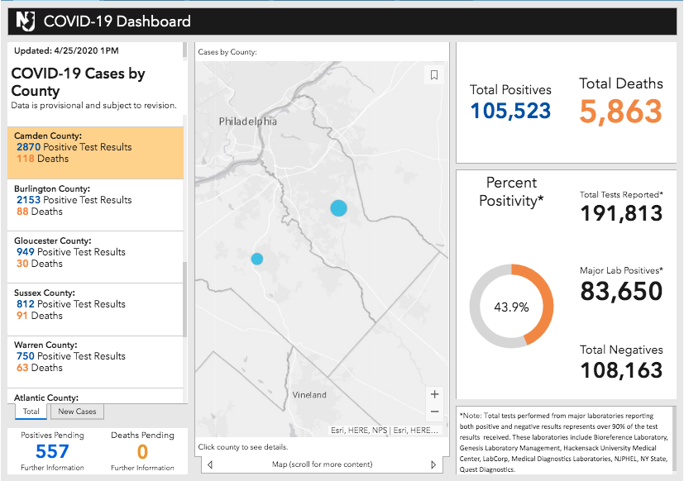Click the smaller blue case circle on map

pyautogui.click(x=257, y=259)
